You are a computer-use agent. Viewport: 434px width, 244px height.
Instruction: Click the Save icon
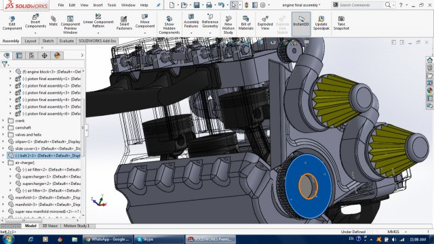(x=197, y=5)
